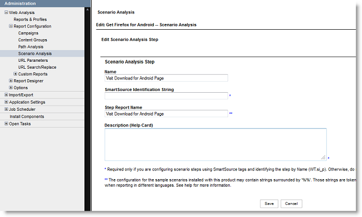362x217 pixels.
Task: Collapse the Web Analysis tree node
Action: pos(6,12)
